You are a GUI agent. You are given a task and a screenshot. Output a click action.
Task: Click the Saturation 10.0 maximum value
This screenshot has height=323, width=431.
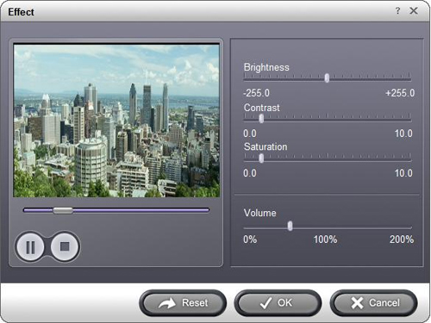[x=403, y=173]
